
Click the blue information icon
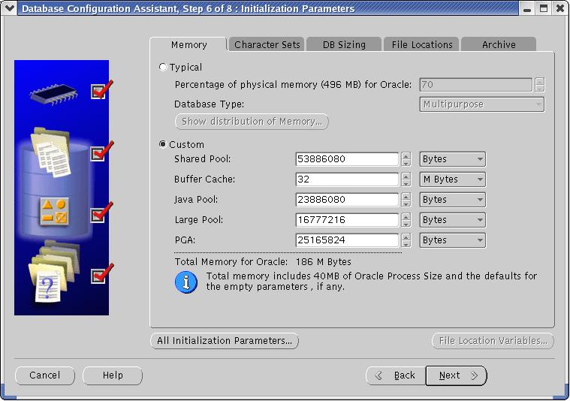pyautogui.click(x=185, y=282)
